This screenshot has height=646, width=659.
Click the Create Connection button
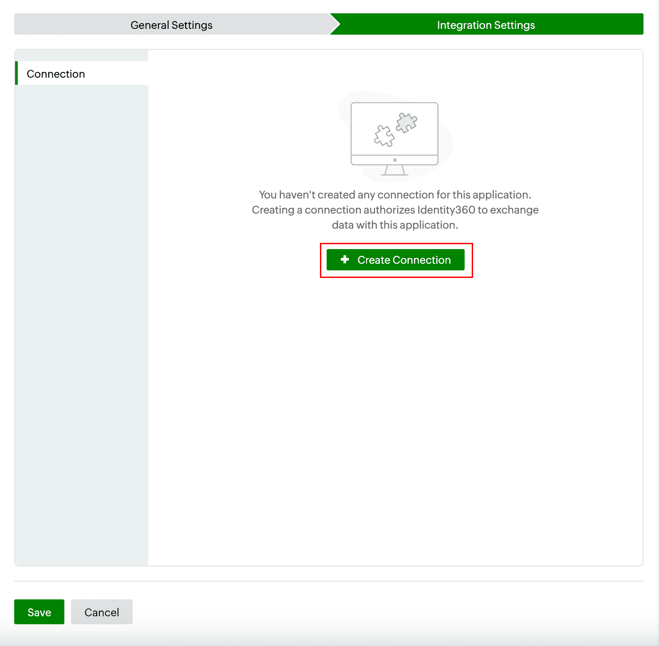click(395, 260)
